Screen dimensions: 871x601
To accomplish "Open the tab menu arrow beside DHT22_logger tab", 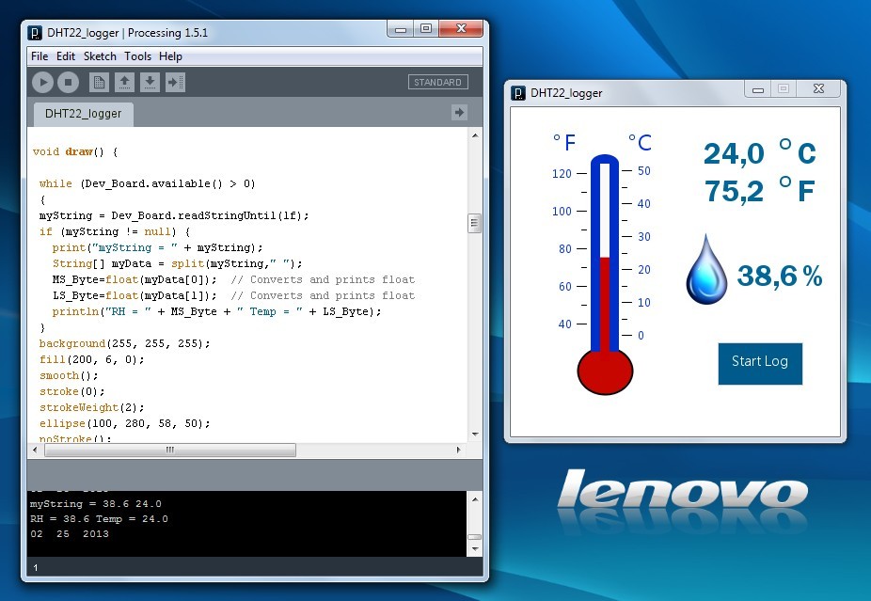I will (x=459, y=113).
